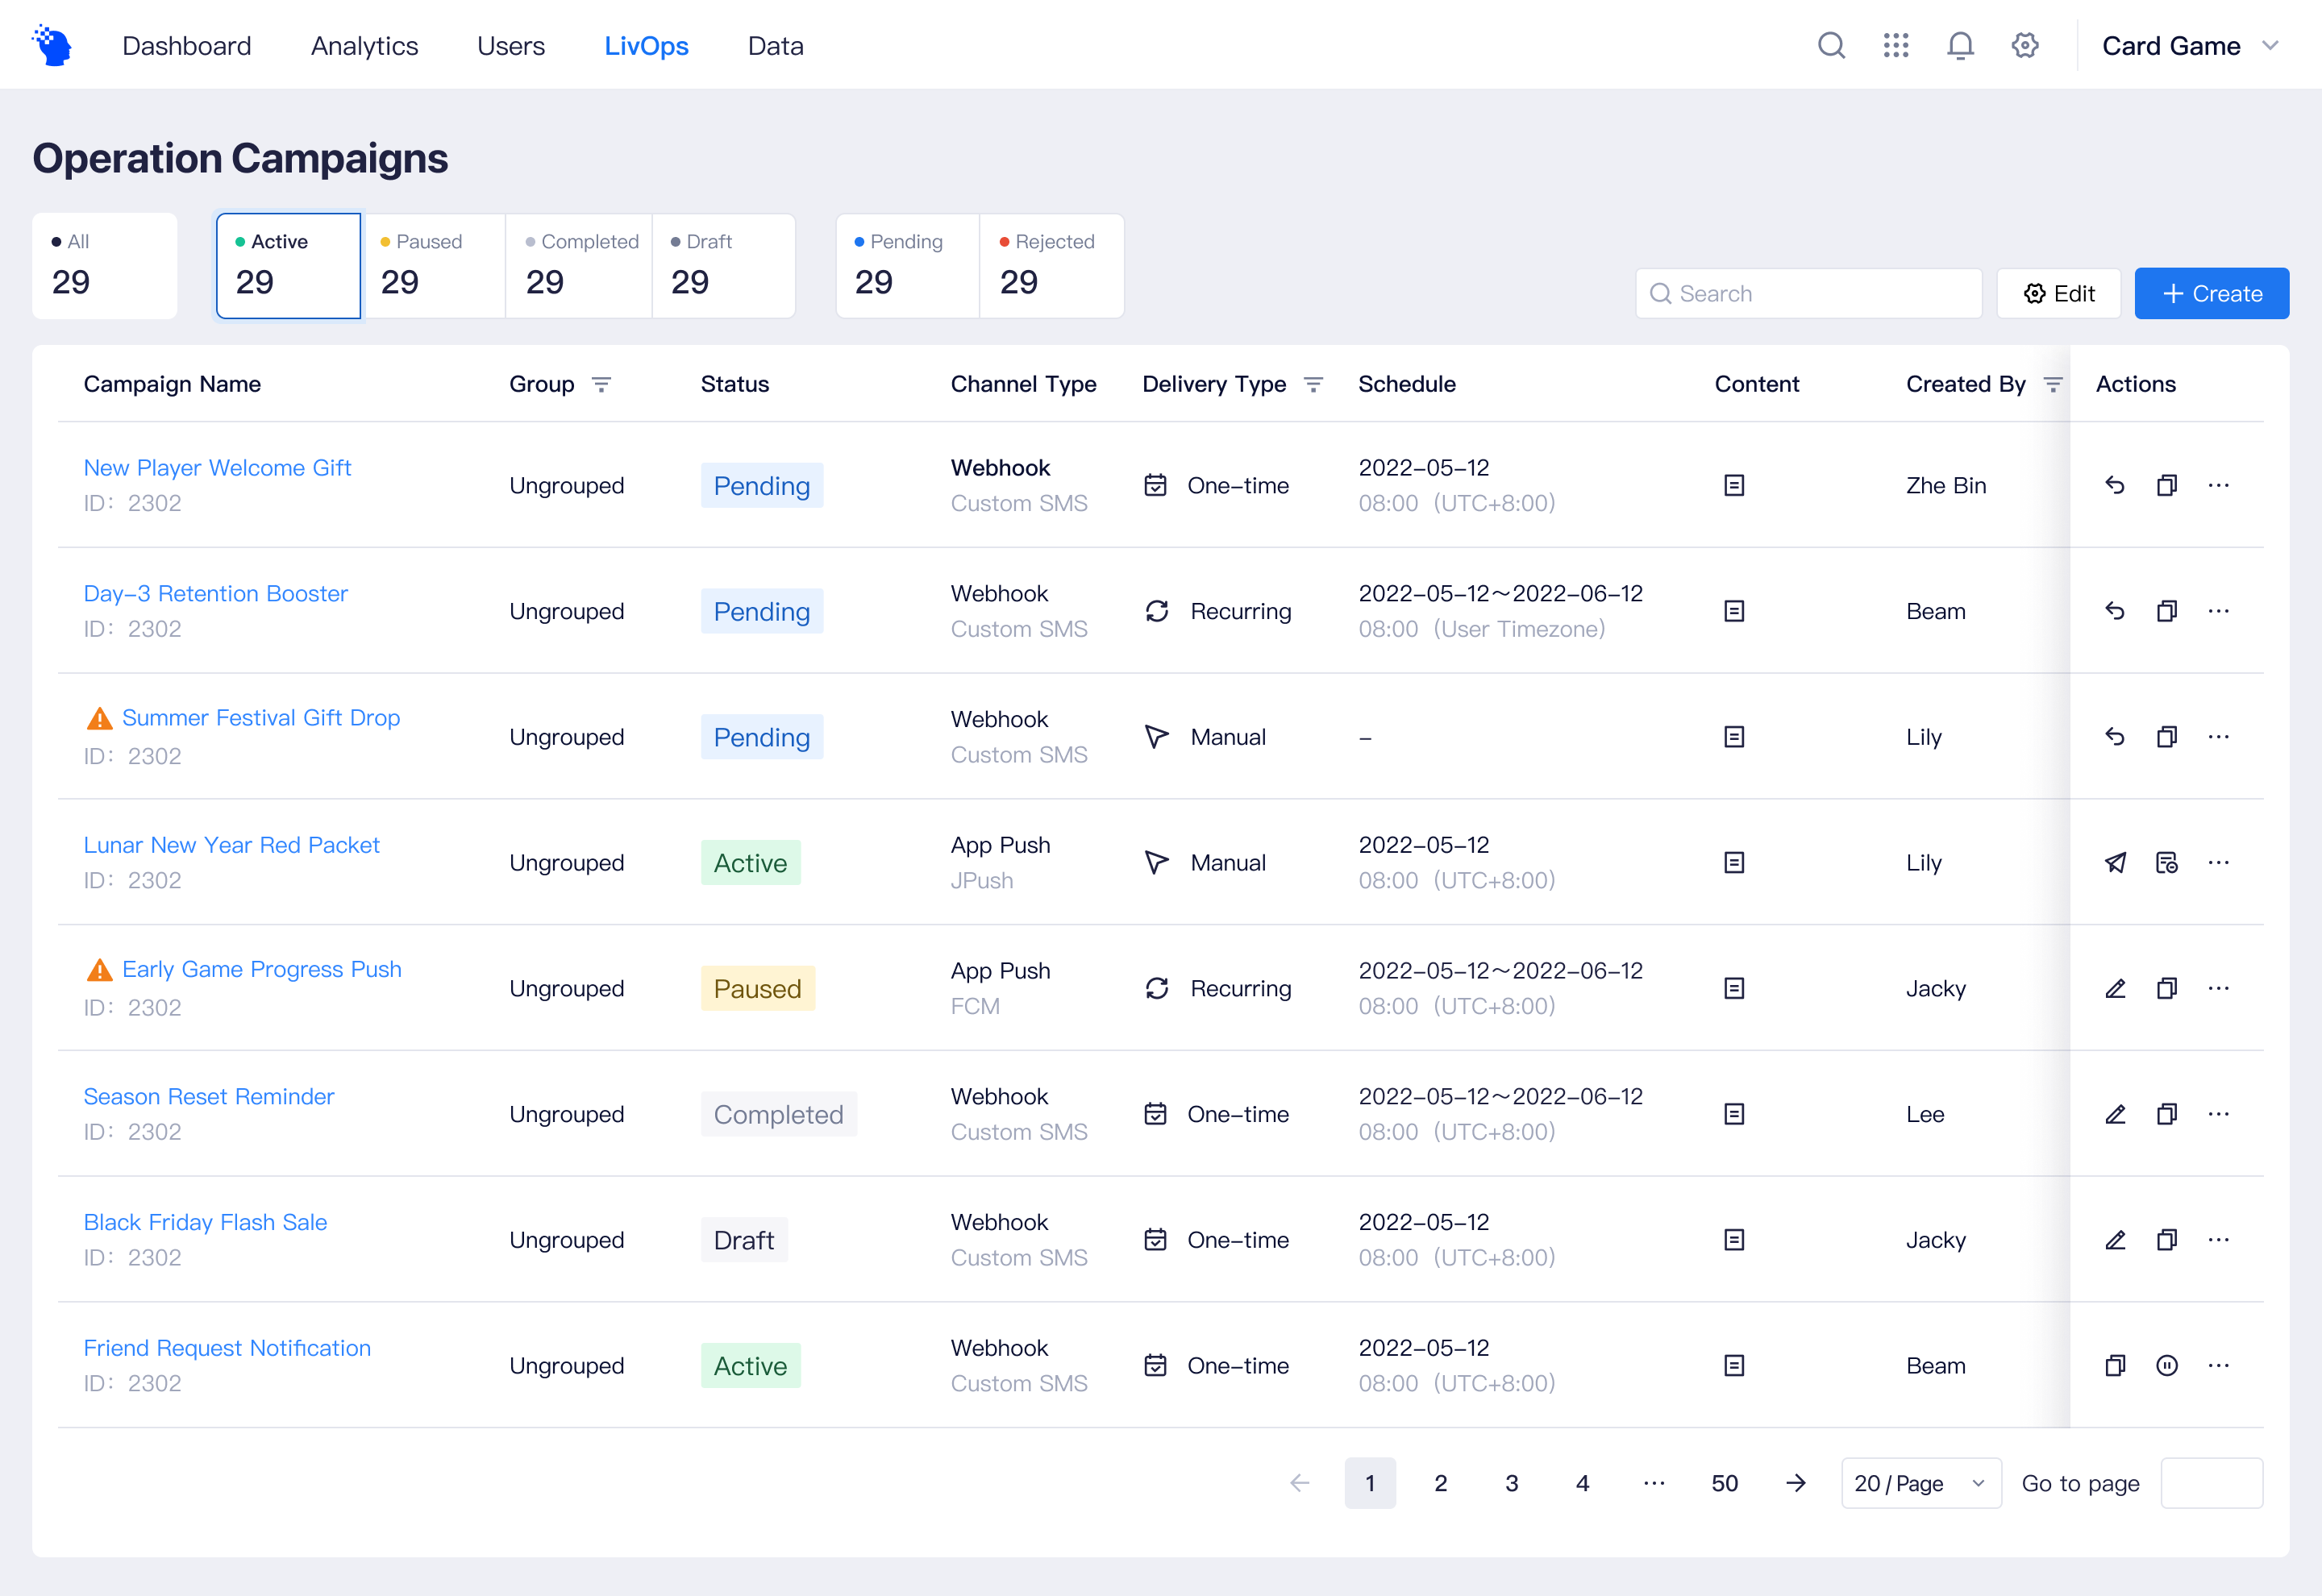Edit Black Friday Flash Sale via pencil icon
This screenshot has width=2322, height=1596.
tap(2115, 1240)
